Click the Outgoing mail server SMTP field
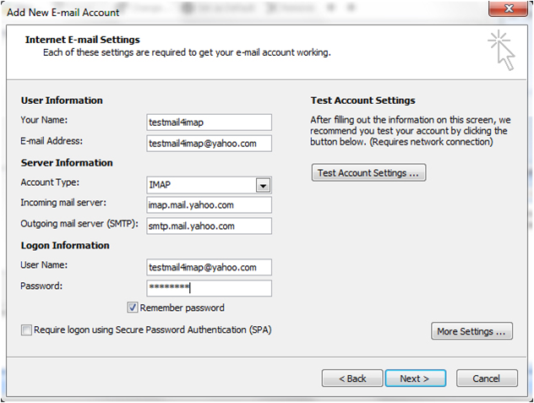Viewport: 534px width, 403px height. (209, 226)
